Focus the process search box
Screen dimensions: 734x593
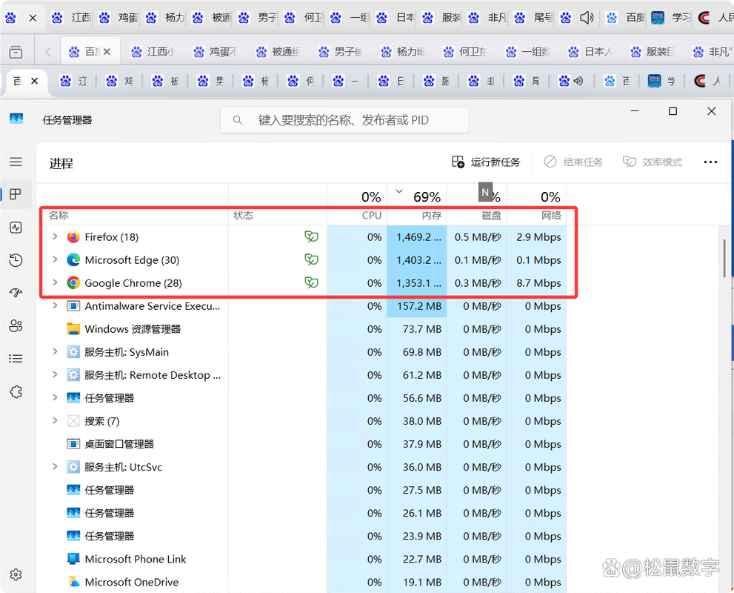point(344,120)
